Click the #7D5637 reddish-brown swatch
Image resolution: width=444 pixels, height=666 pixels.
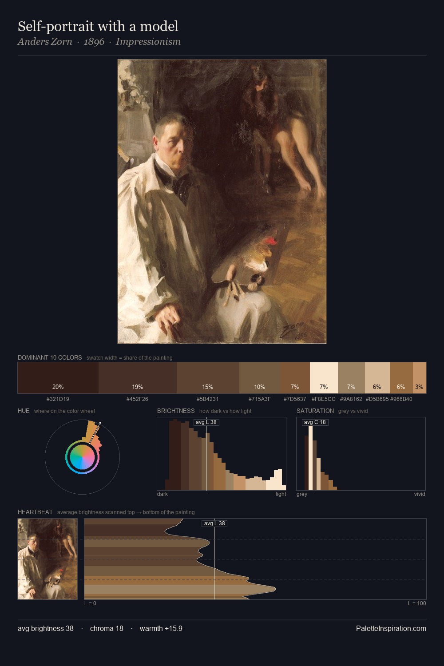pyautogui.click(x=295, y=378)
